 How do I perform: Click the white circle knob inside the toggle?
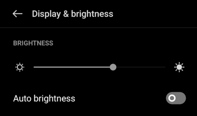[172, 98]
